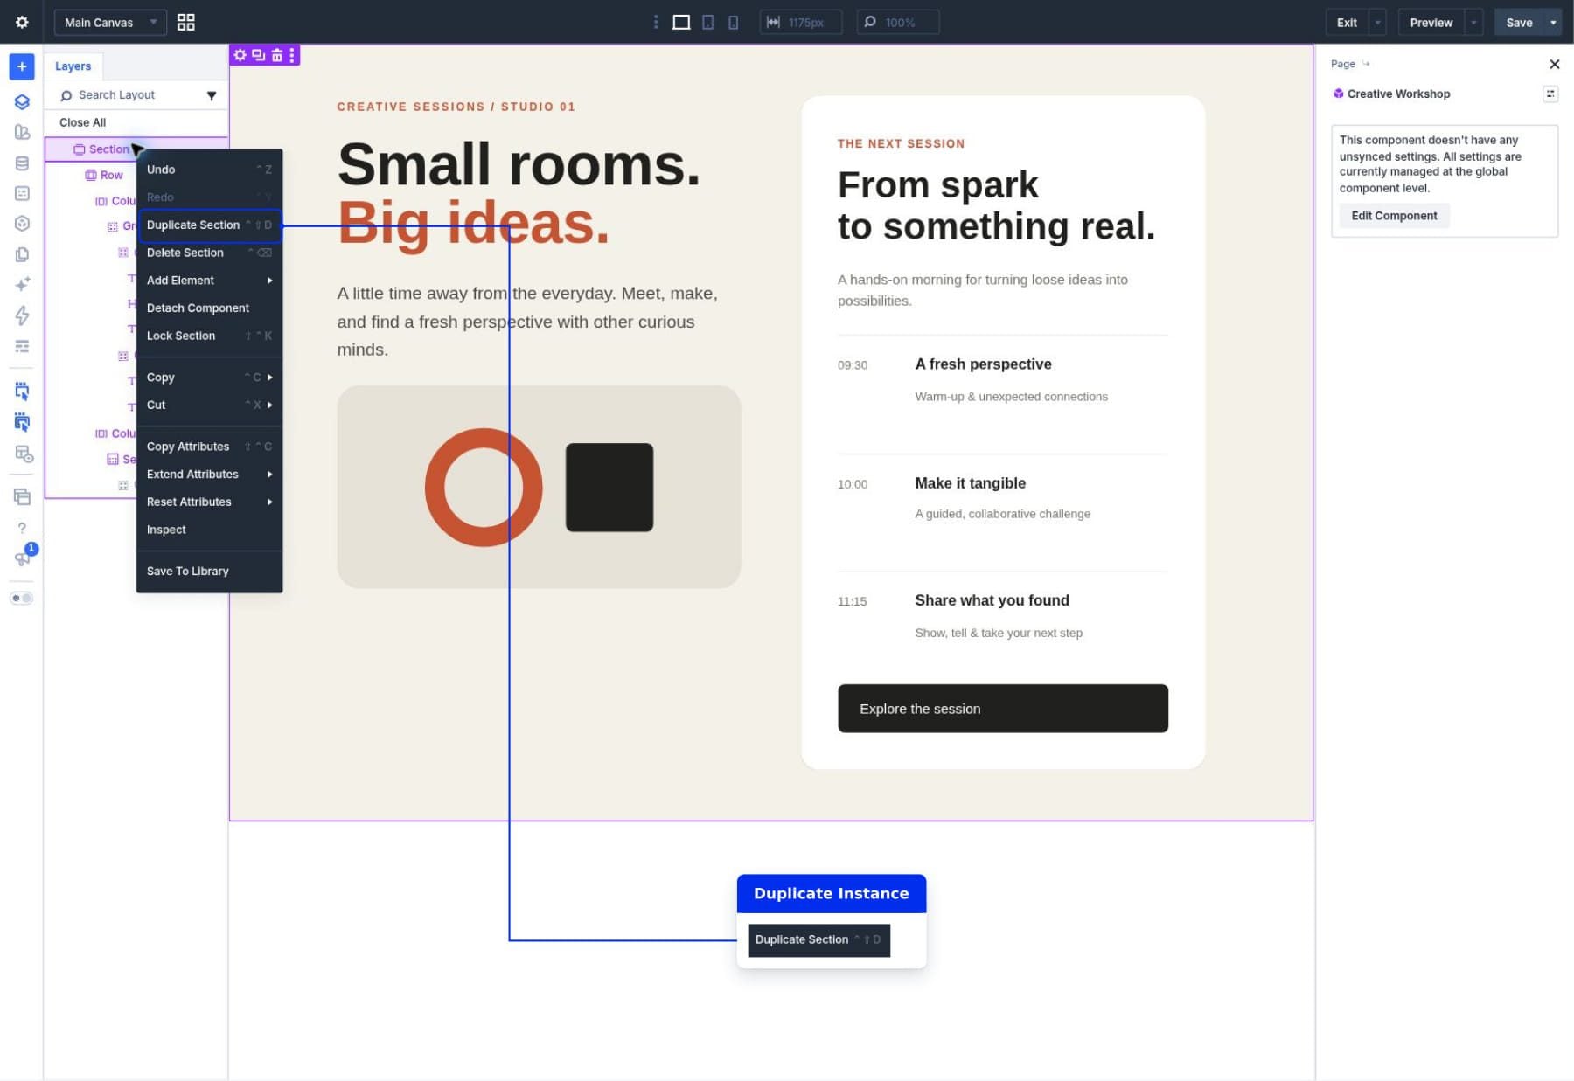Open the lightning bolt icon in sidebar
This screenshot has width=1574, height=1081.
22,315
